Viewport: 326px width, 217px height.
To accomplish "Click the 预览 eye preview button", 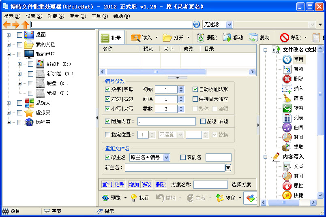I will 111,198.
